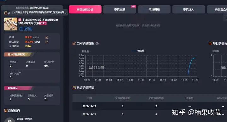227x122 pixels.
Task: Click the icon before 每日关联视 heading
Action: [210, 43]
